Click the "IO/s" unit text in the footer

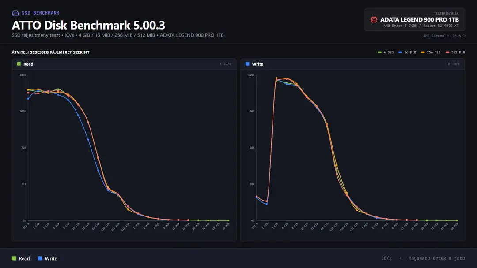[x=386, y=258]
